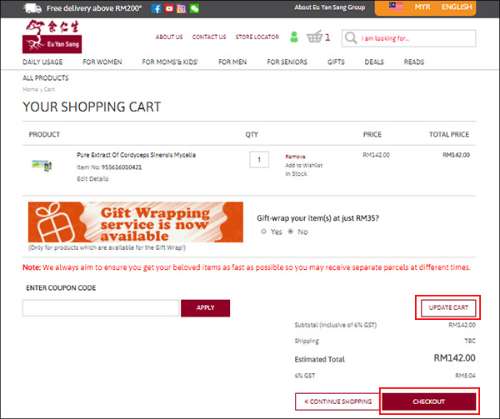Screen dimensions: 500x419
Task: Click the delivery truck icon
Action: point(32,8)
